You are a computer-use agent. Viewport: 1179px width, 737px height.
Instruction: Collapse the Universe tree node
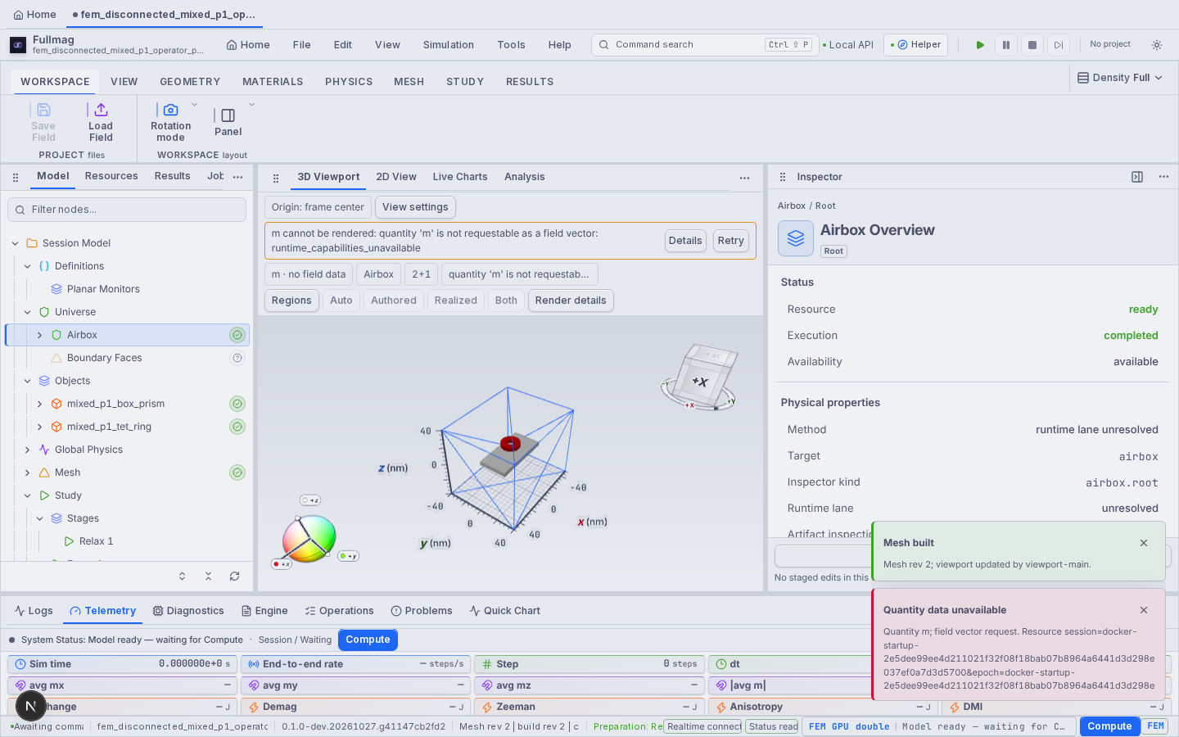27,312
